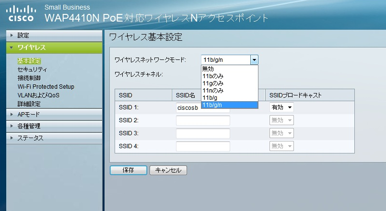Screen dimensions: 386x211
Task: Expand the 各種管理 sidebar section
Action: pos(54,126)
